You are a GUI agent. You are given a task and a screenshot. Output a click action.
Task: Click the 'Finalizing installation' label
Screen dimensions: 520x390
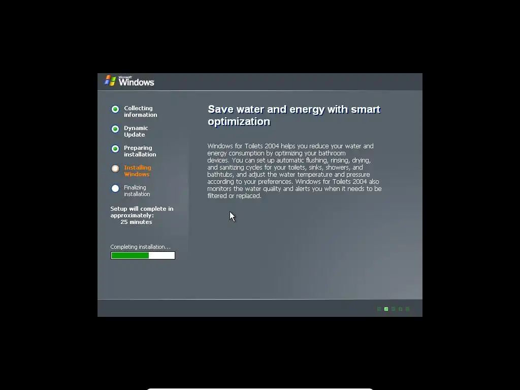pos(137,191)
